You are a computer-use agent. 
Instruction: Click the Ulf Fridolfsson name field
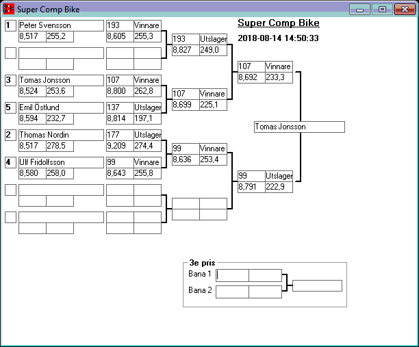pos(60,162)
